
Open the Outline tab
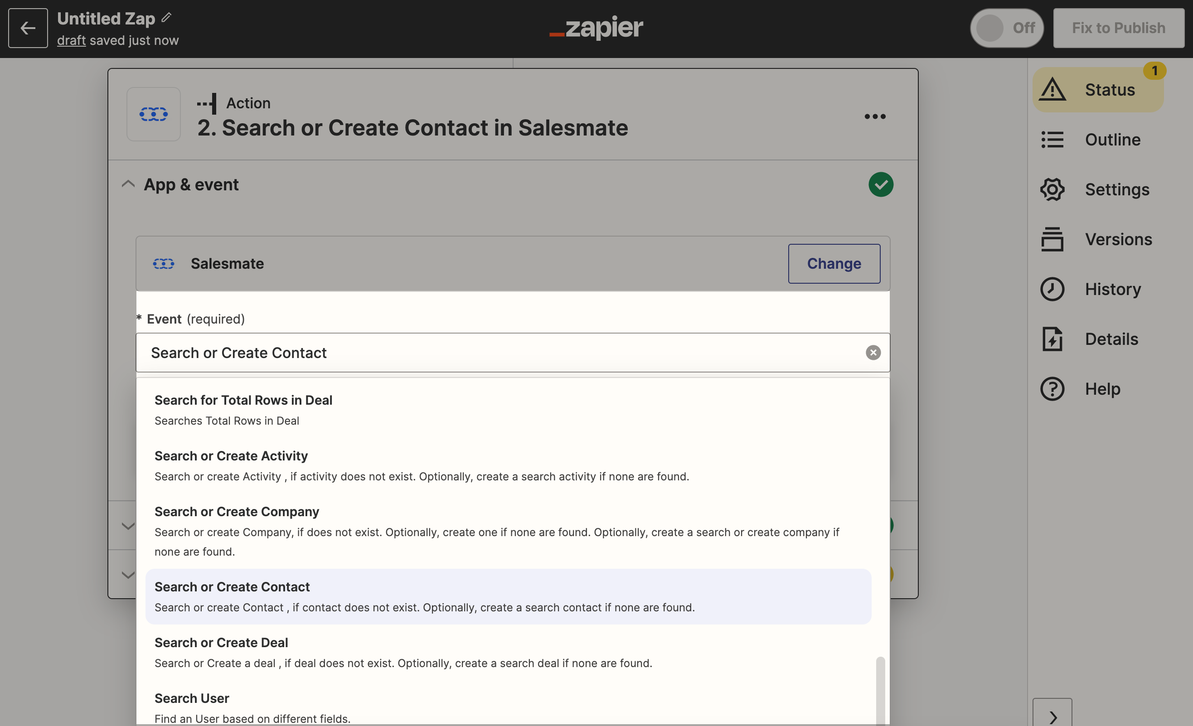tap(1113, 140)
